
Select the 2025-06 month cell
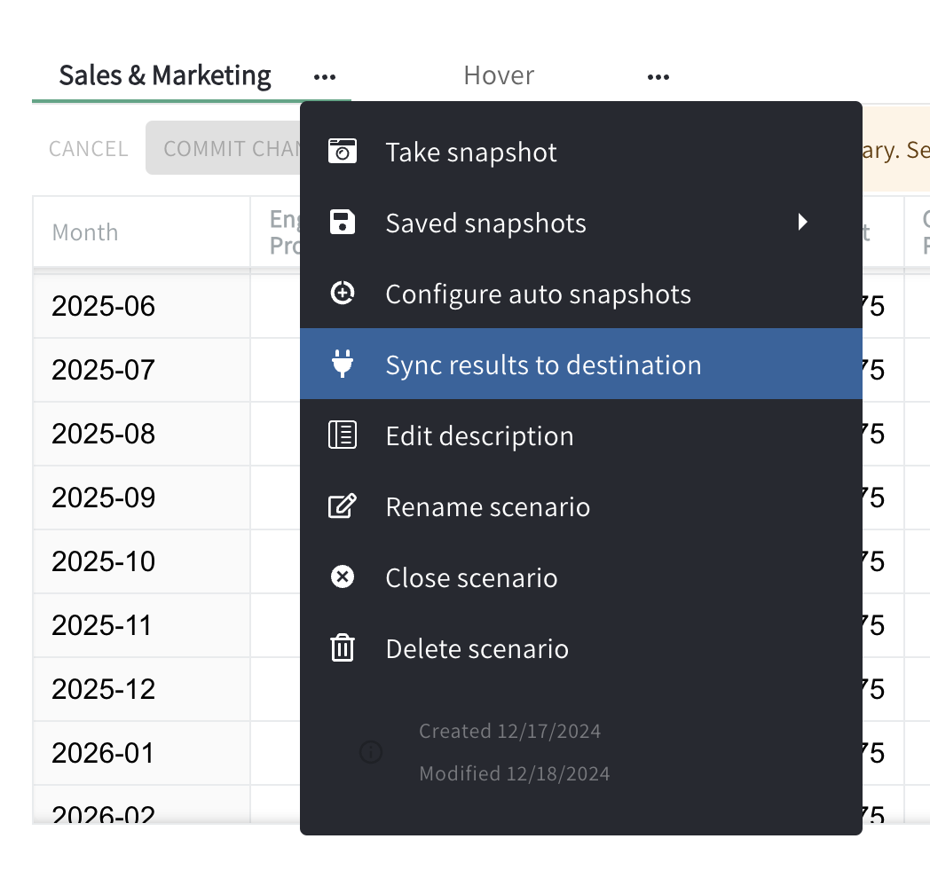click(x=142, y=306)
